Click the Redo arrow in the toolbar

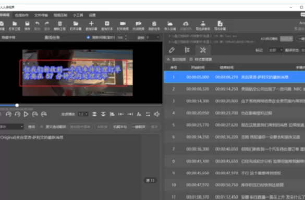pyautogui.click(x=47, y=24)
